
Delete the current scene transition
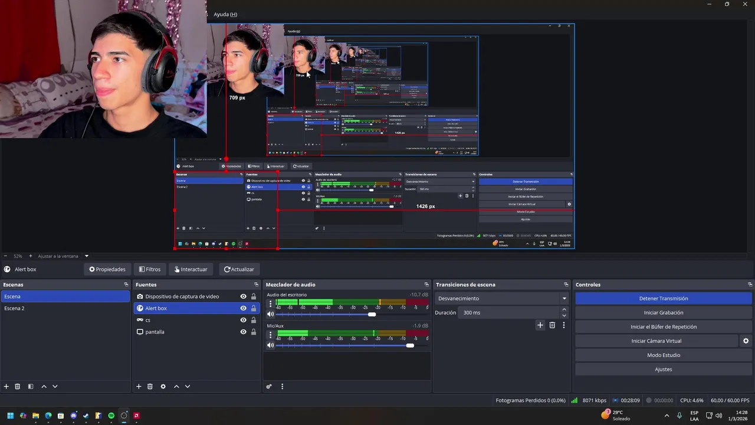click(x=552, y=325)
